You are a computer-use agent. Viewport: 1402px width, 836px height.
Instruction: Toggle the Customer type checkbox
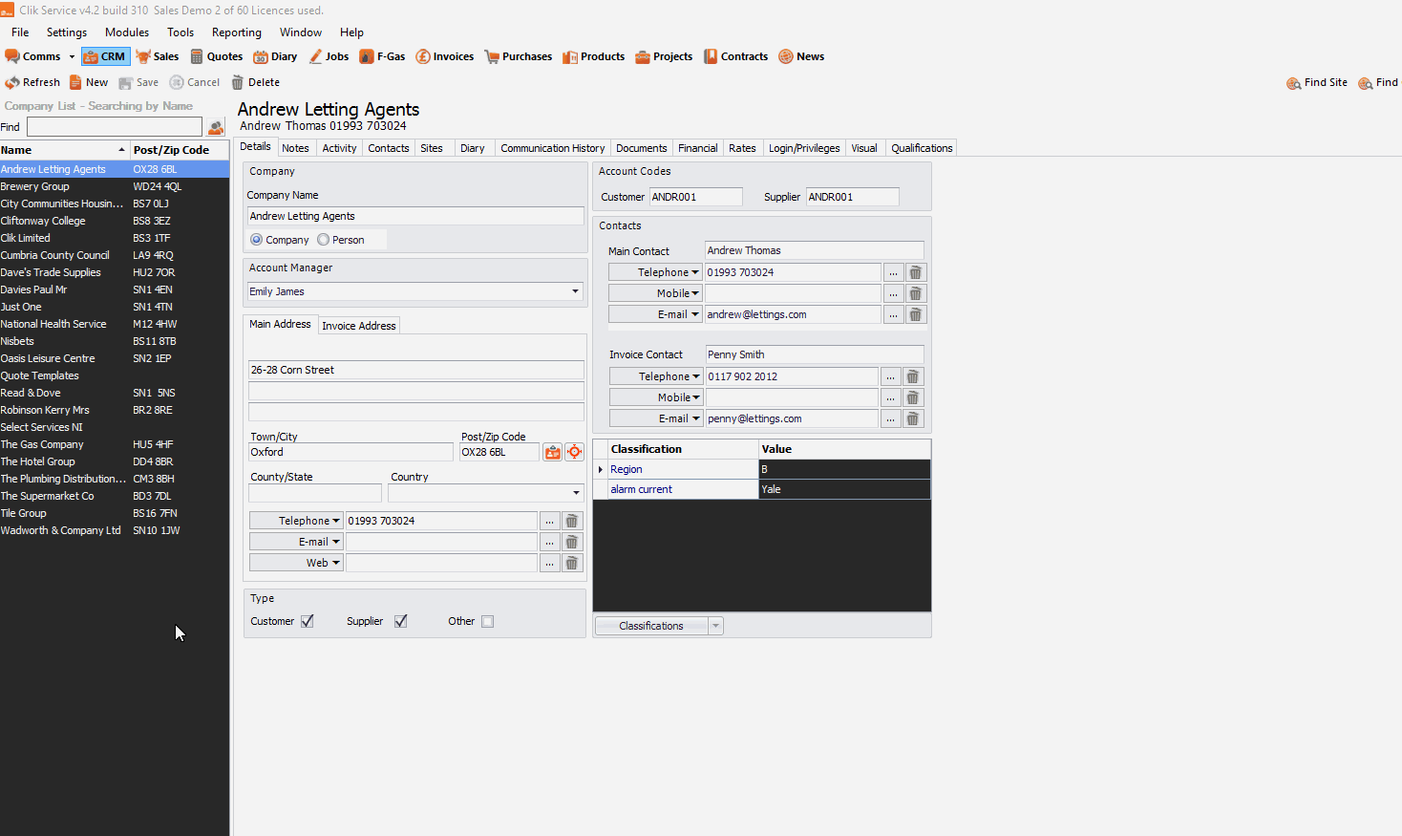308,621
